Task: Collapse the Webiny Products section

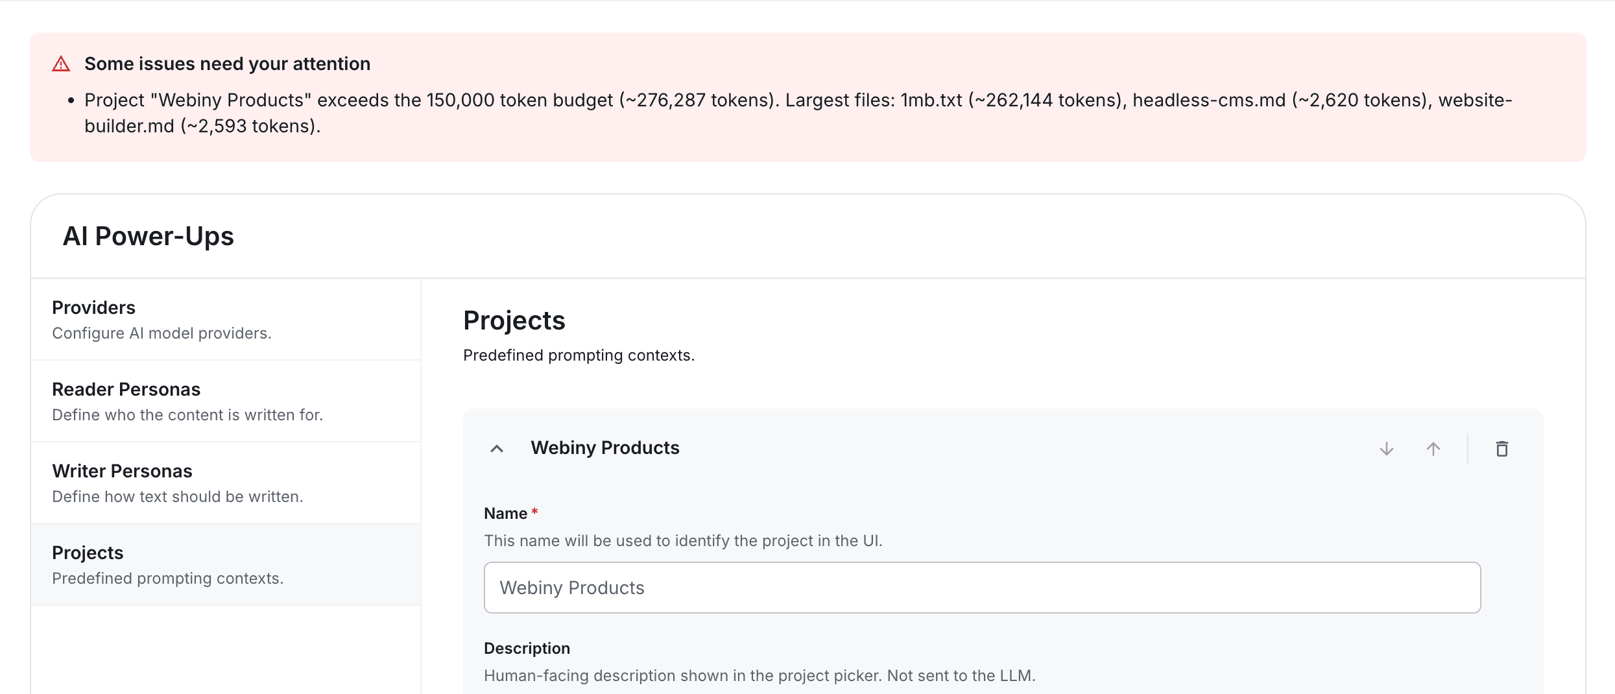Action: coord(497,449)
